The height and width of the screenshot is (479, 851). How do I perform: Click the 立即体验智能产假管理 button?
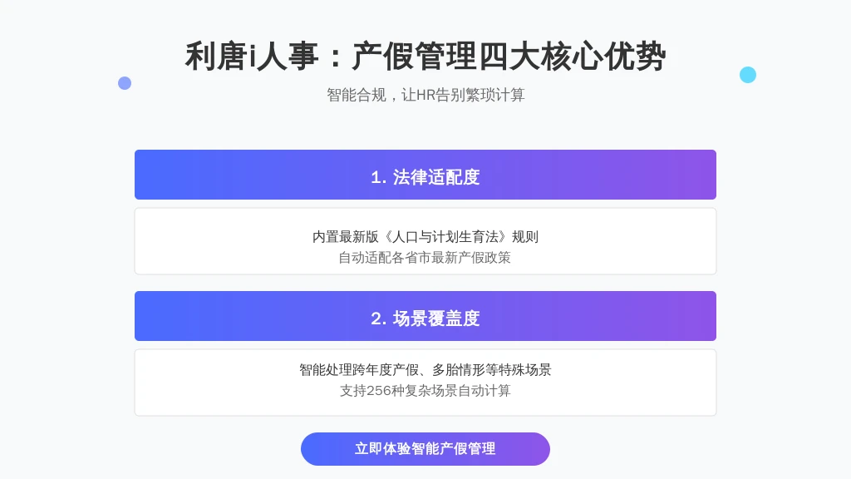pos(425,448)
